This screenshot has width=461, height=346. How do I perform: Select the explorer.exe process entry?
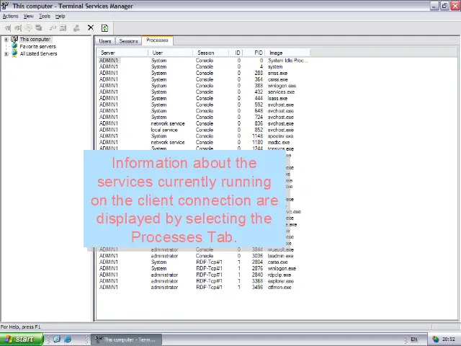(280, 281)
